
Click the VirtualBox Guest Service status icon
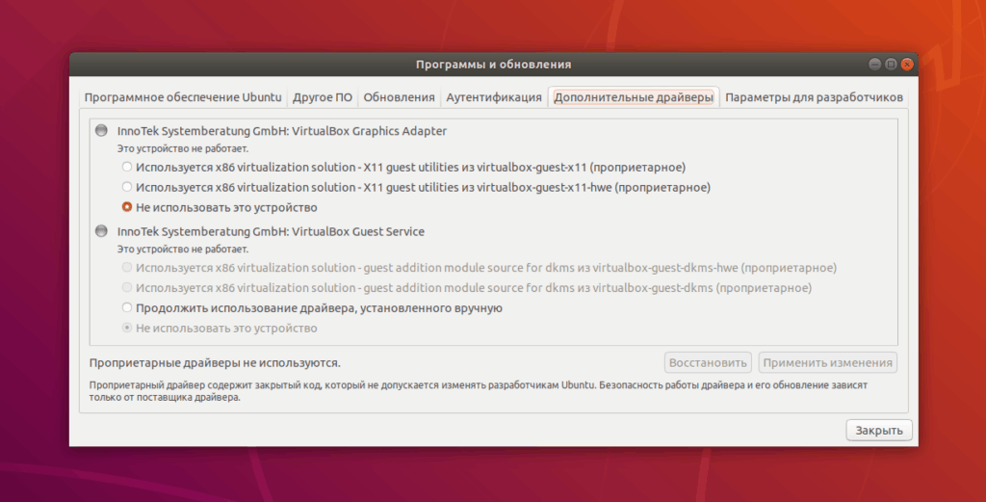click(x=102, y=231)
